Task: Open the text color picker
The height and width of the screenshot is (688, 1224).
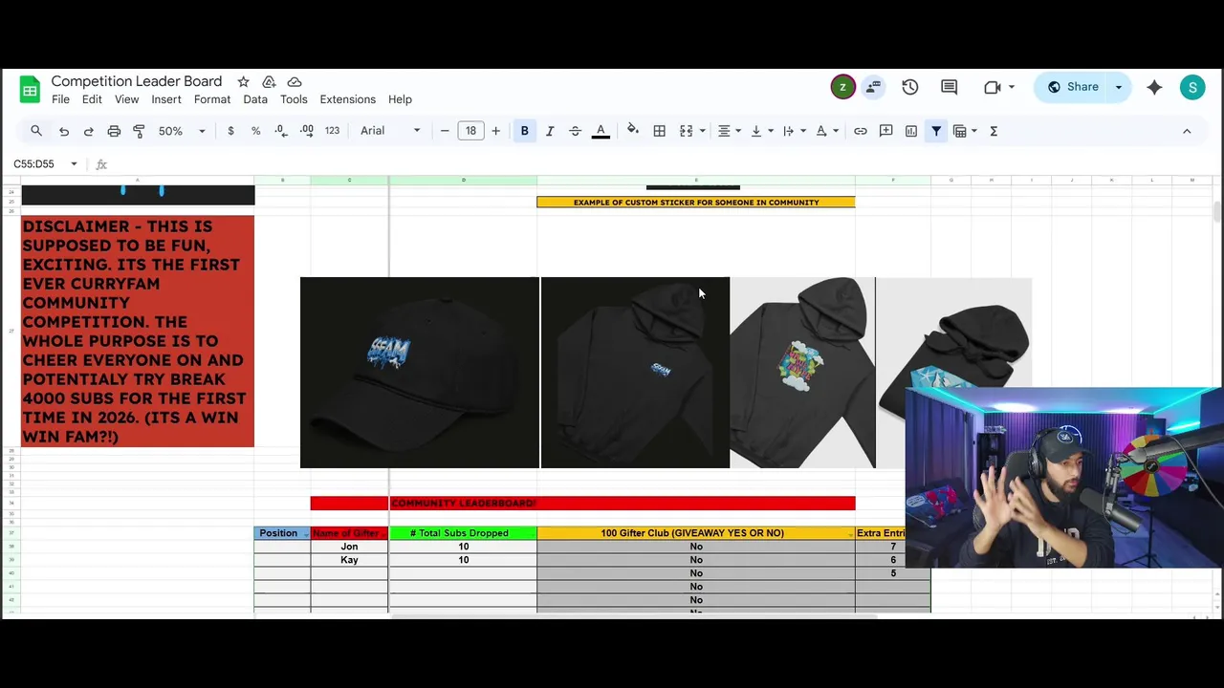Action: [x=601, y=131]
